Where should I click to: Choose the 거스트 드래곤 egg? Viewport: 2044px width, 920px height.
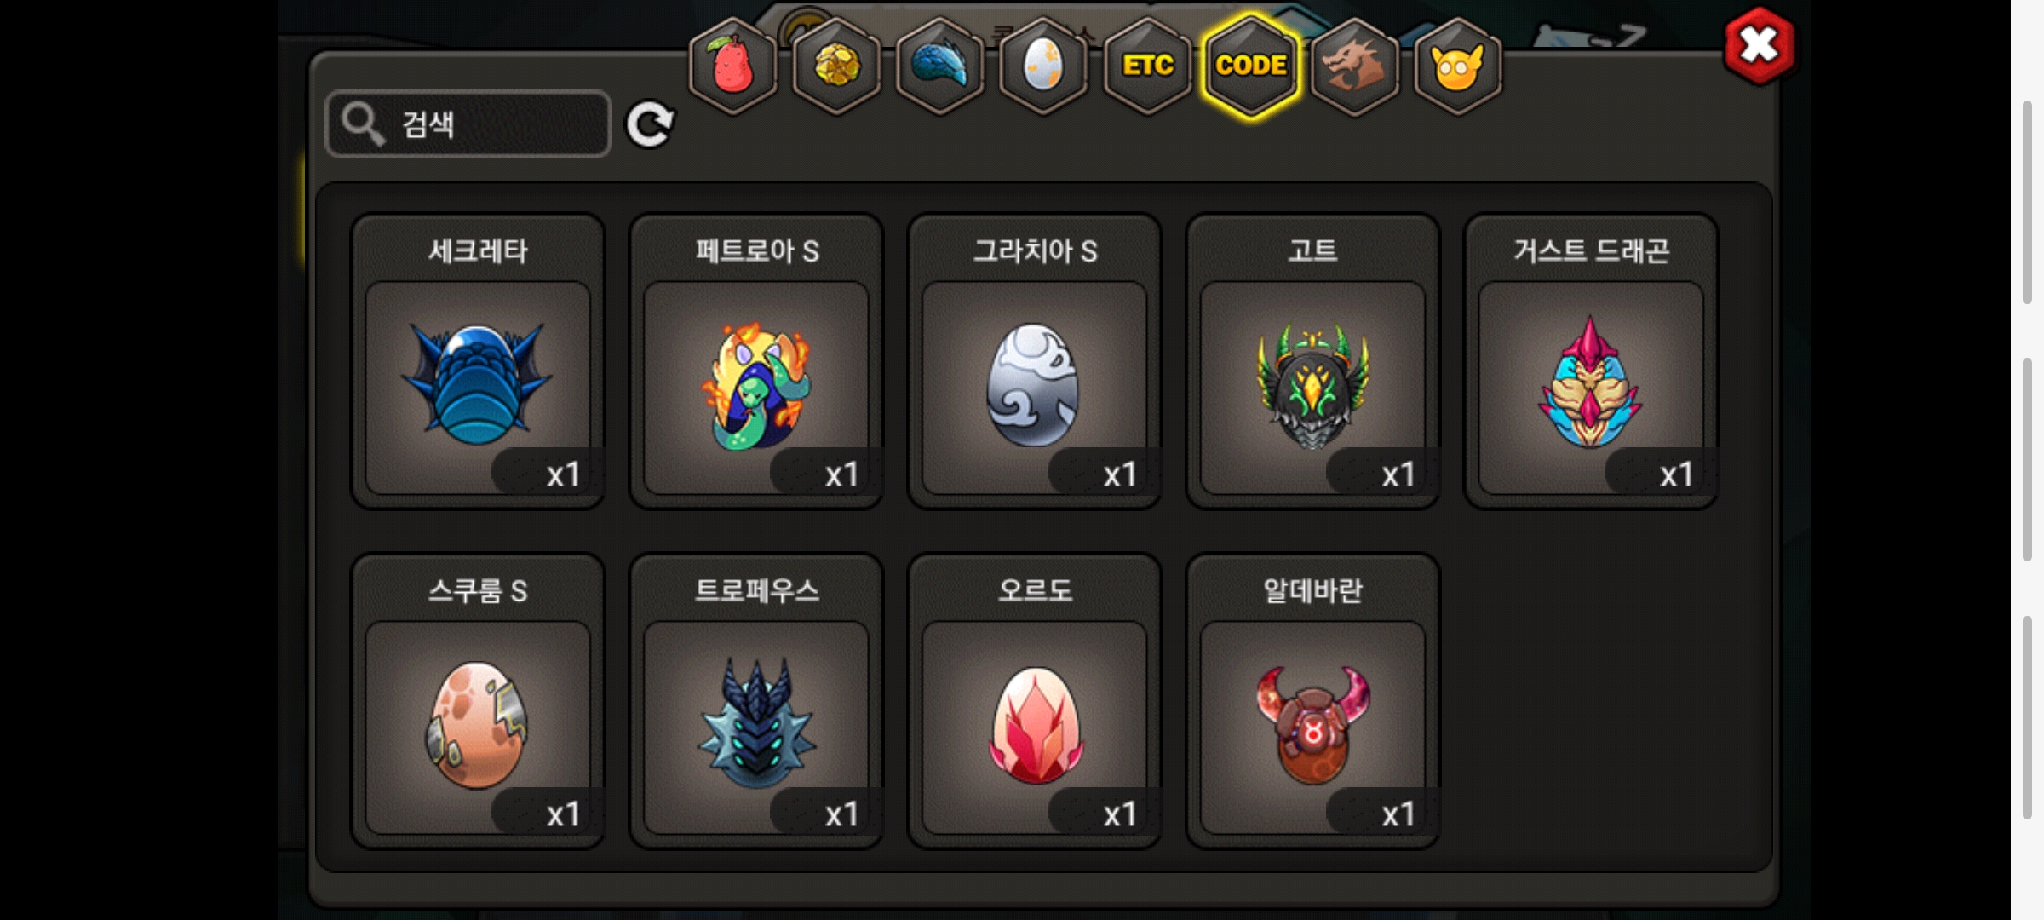coord(1591,361)
